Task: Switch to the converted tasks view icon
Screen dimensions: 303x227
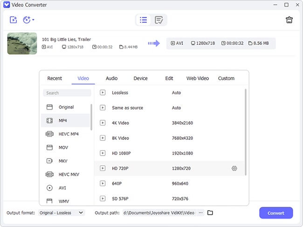Action: click(x=158, y=20)
